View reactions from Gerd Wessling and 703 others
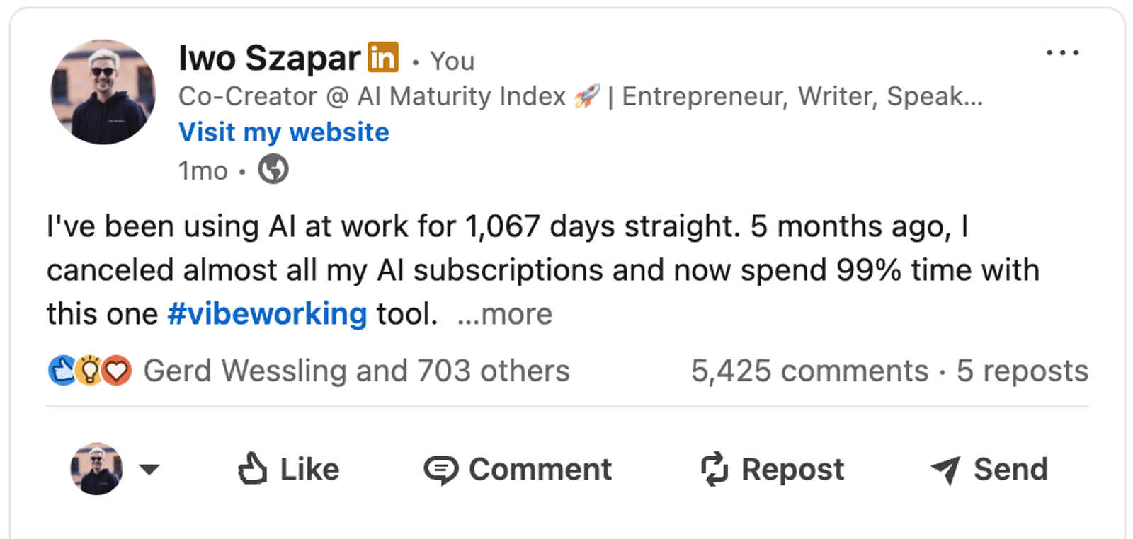Image resolution: width=1133 pixels, height=539 pixels. pyautogui.click(x=356, y=371)
